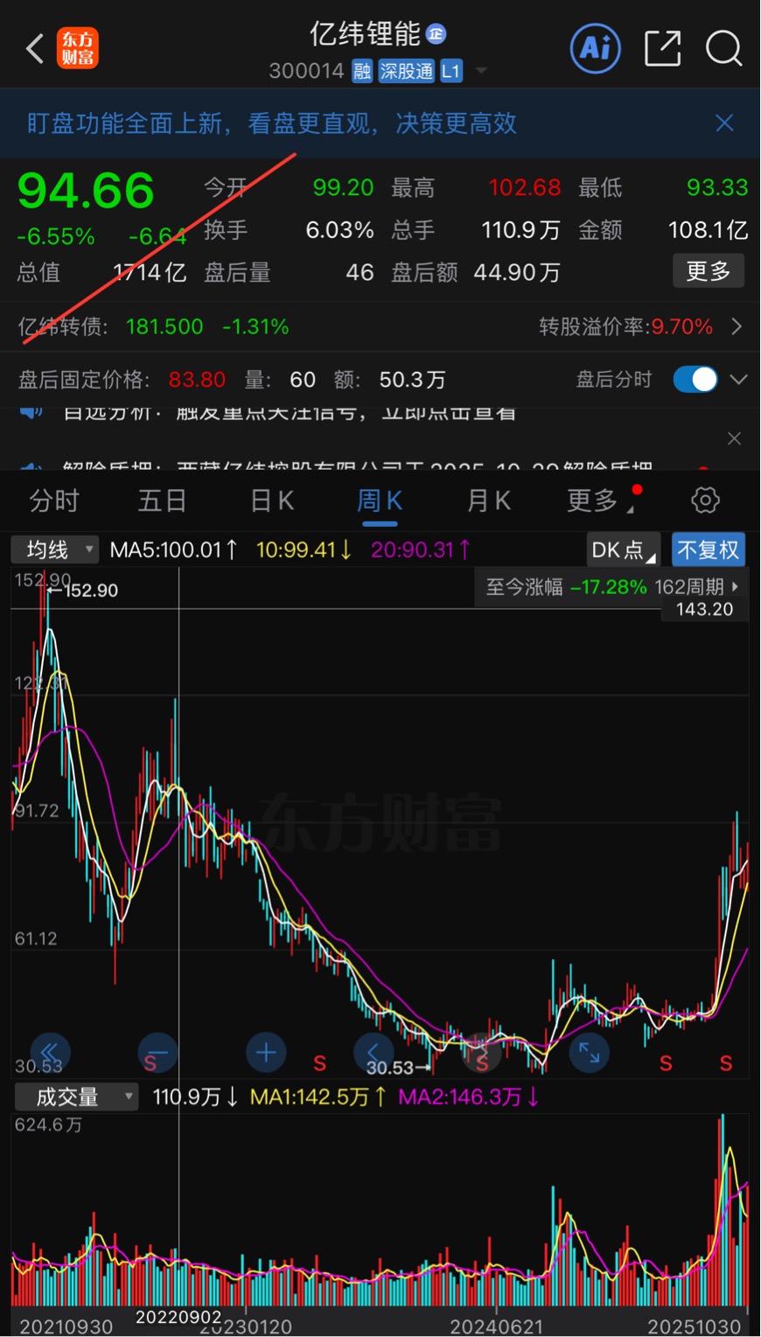Switch to 月K tab
Screen dimensions: 761x1337
point(489,500)
